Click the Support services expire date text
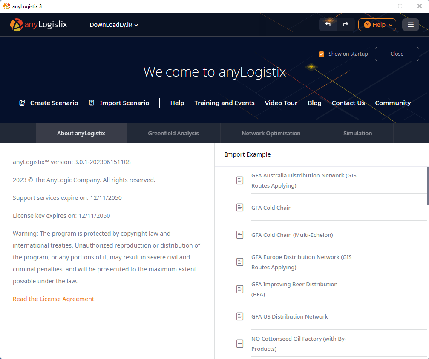The image size is (429, 359). [67, 197]
